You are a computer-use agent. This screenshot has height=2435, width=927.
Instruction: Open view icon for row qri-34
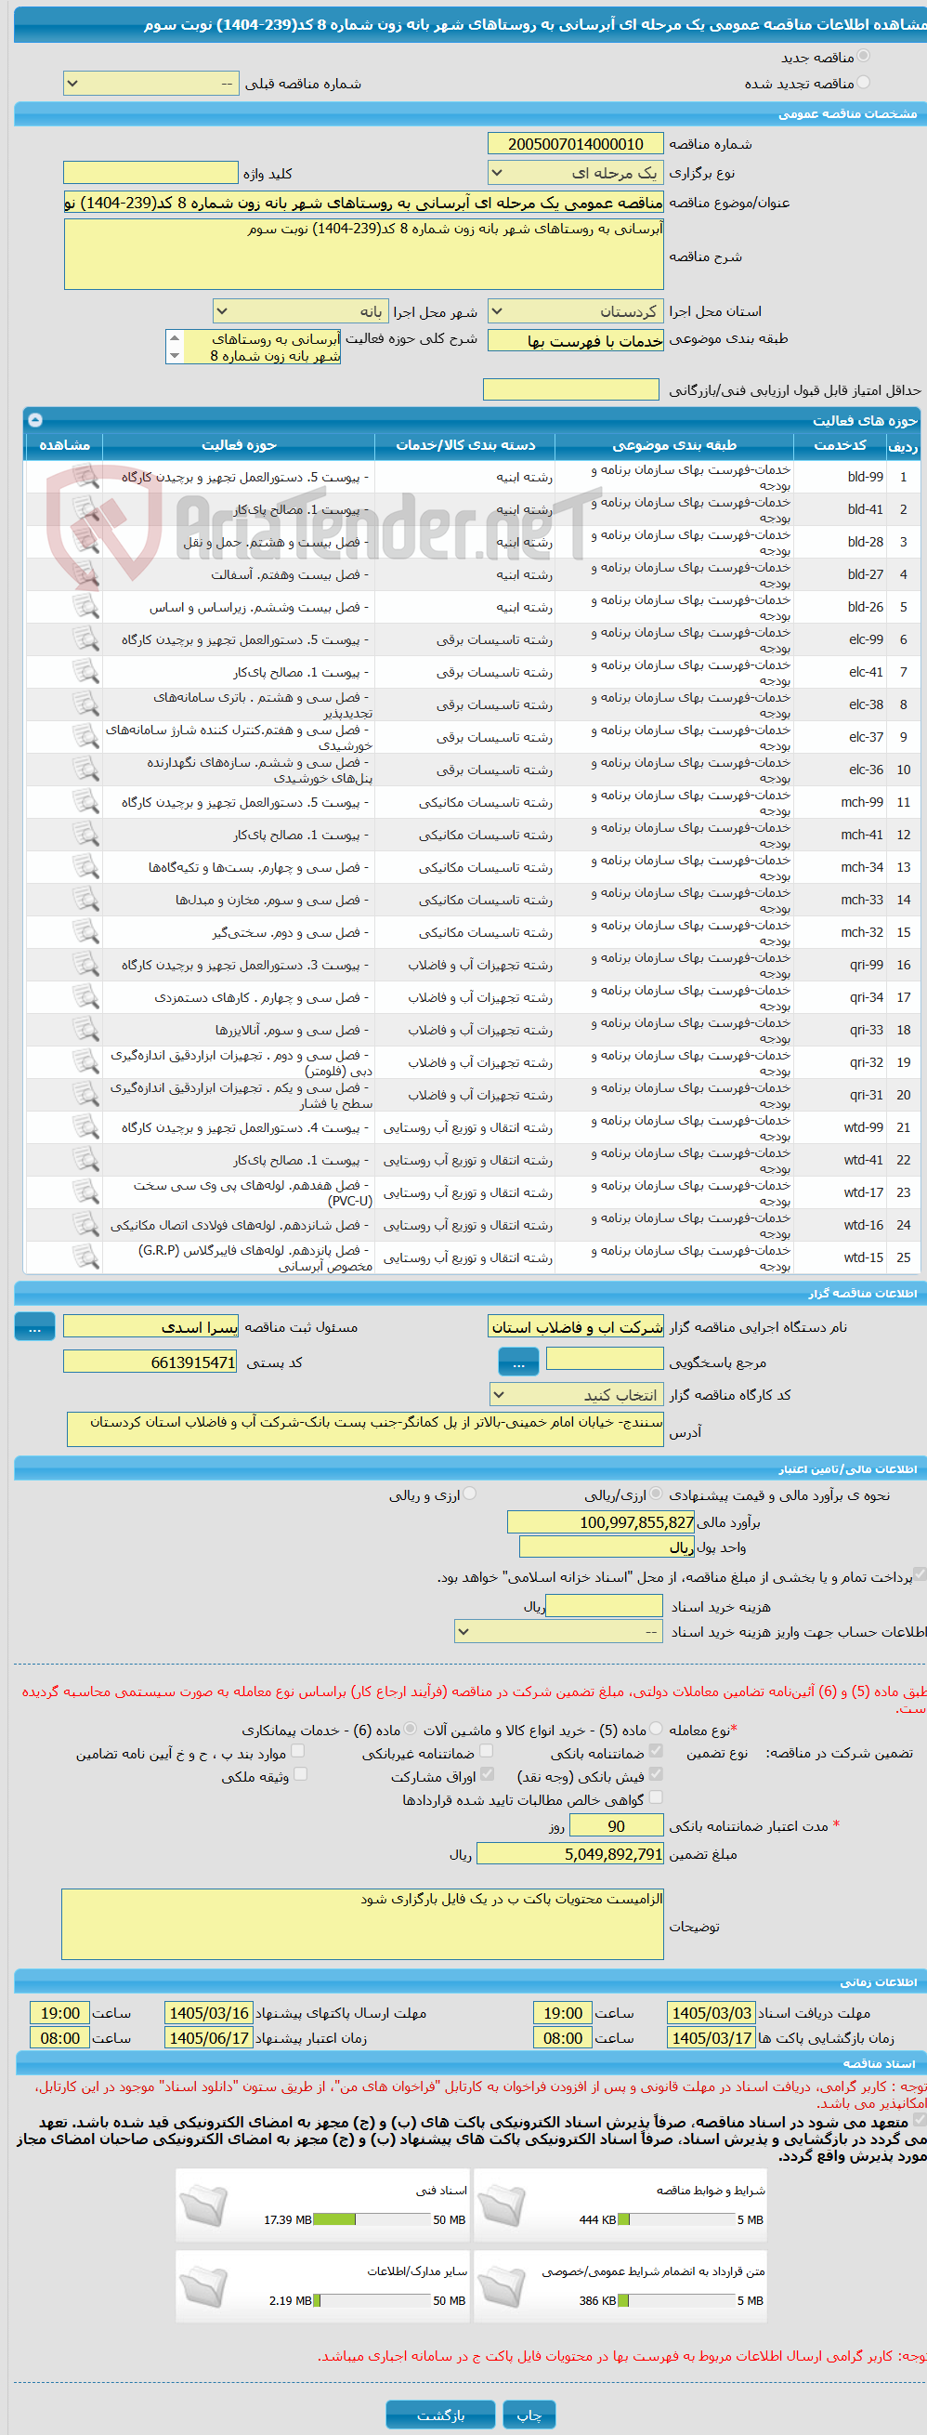click(x=86, y=998)
